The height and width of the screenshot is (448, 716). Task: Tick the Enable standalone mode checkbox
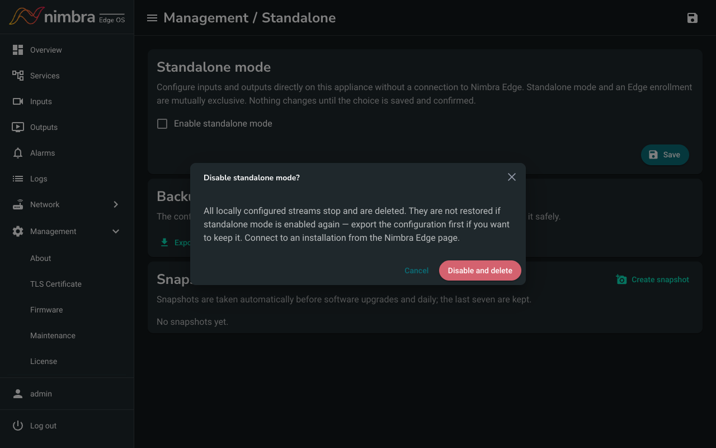coord(162,124)
